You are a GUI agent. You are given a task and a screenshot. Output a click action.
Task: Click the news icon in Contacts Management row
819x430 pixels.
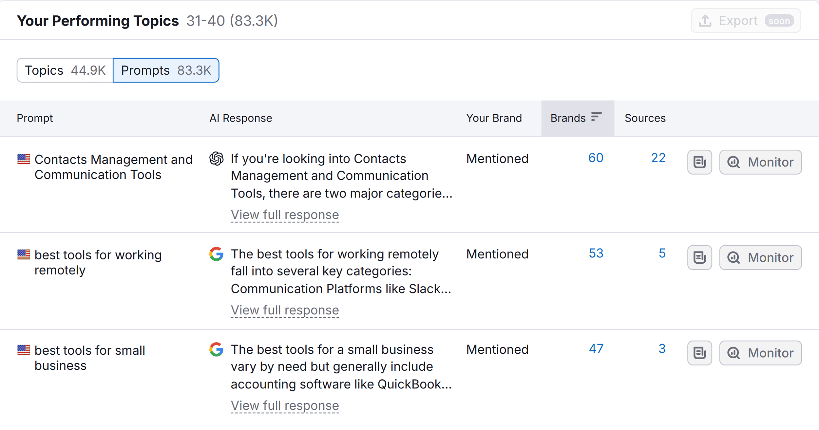tap(699, 162)
